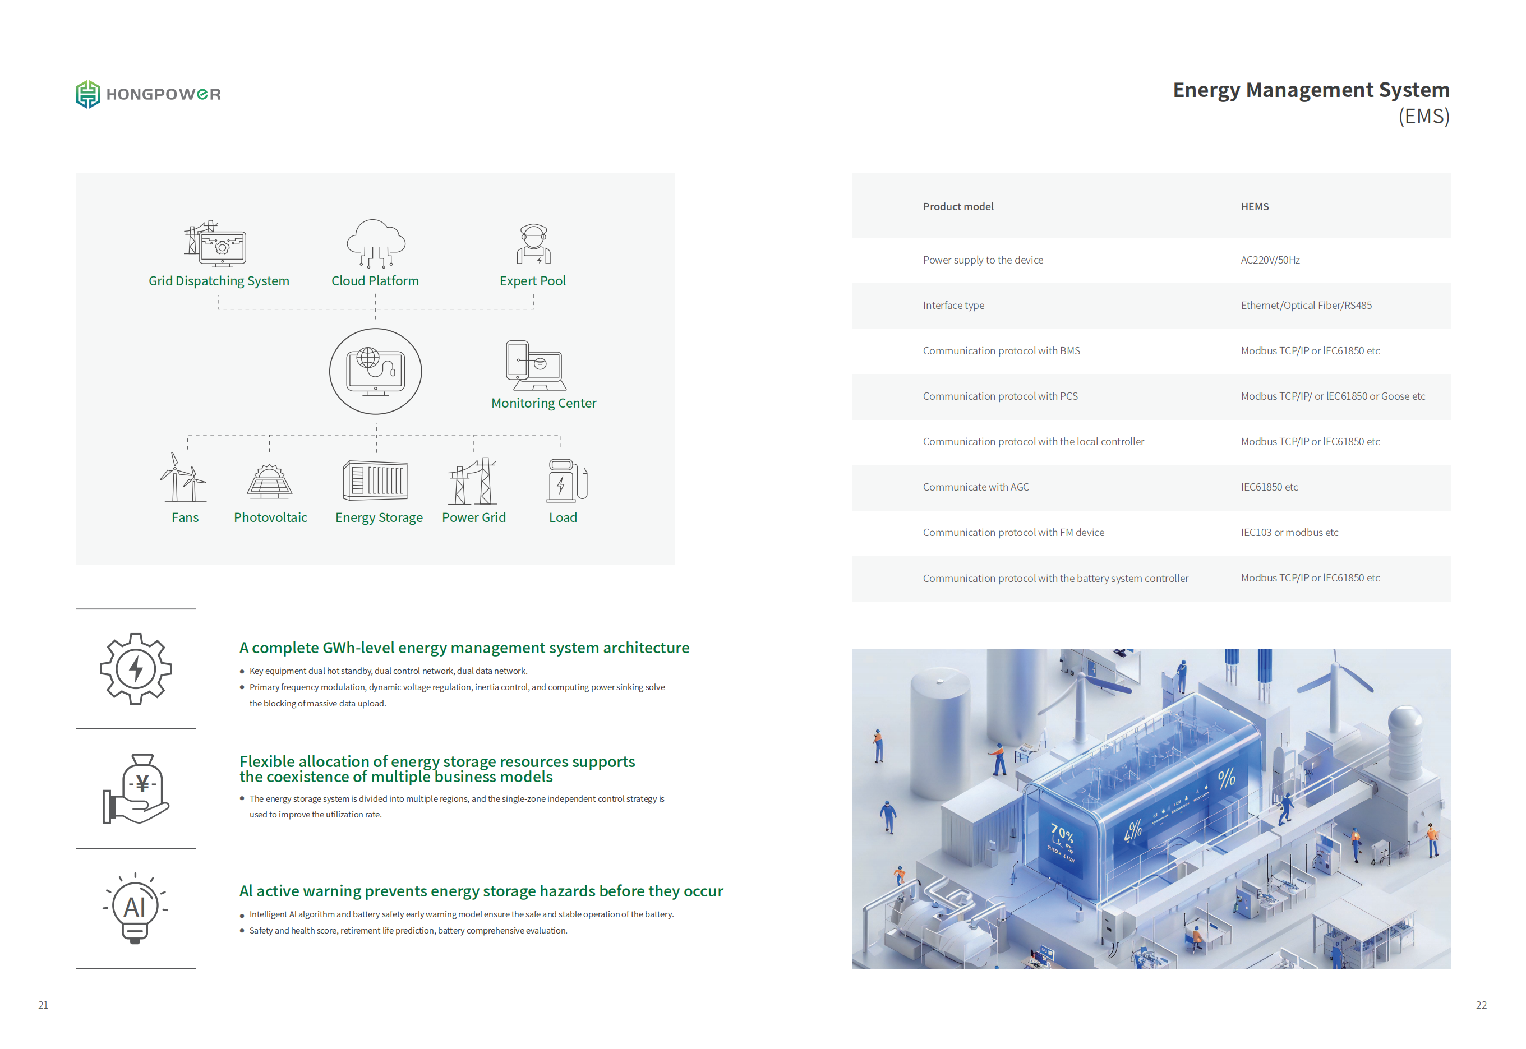Click the Power Grid tower icon
The width and height of the screenshot is (1526, 1049).
[473, 480]
